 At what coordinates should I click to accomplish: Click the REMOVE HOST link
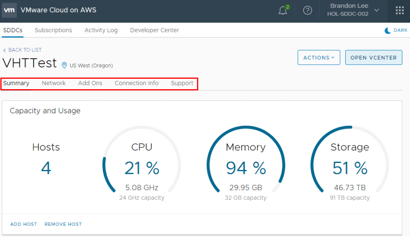coord(63,224)
